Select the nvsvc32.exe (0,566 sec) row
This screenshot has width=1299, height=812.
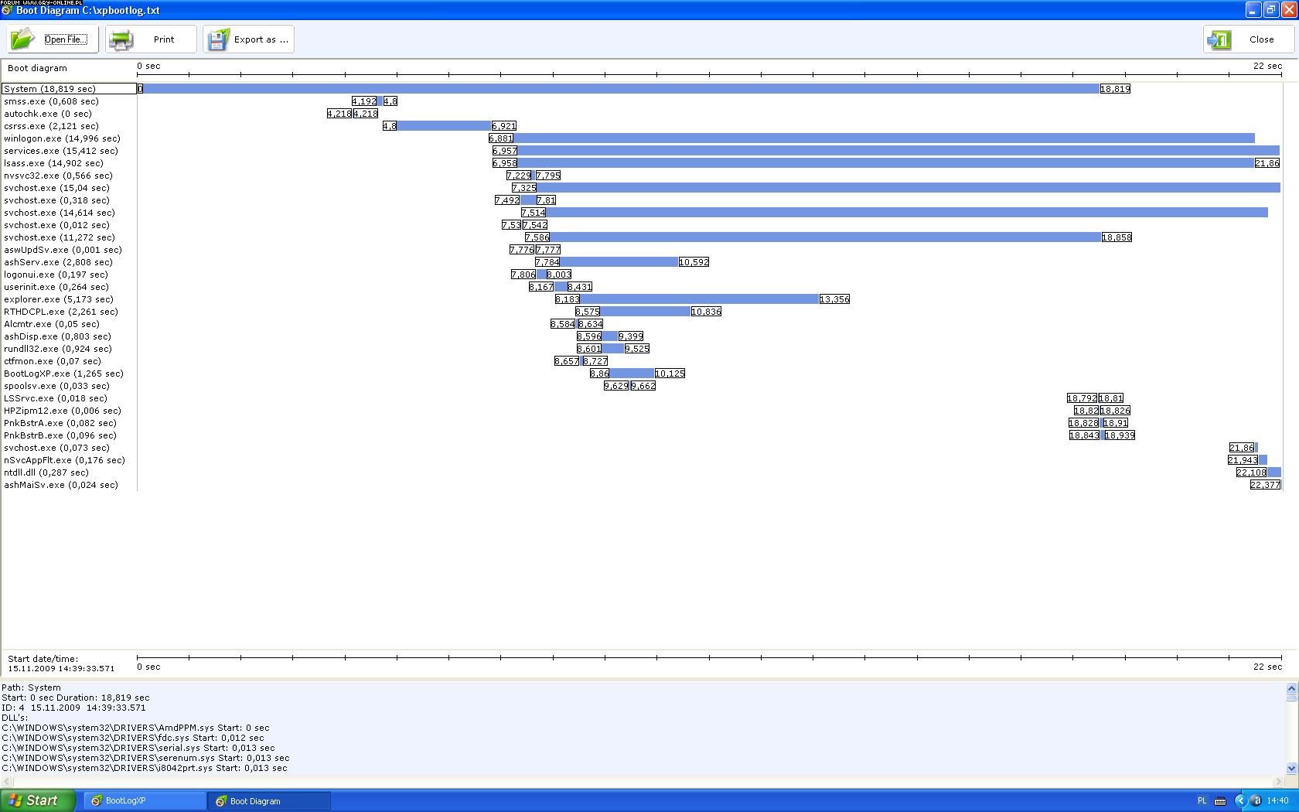coord(58,176)
